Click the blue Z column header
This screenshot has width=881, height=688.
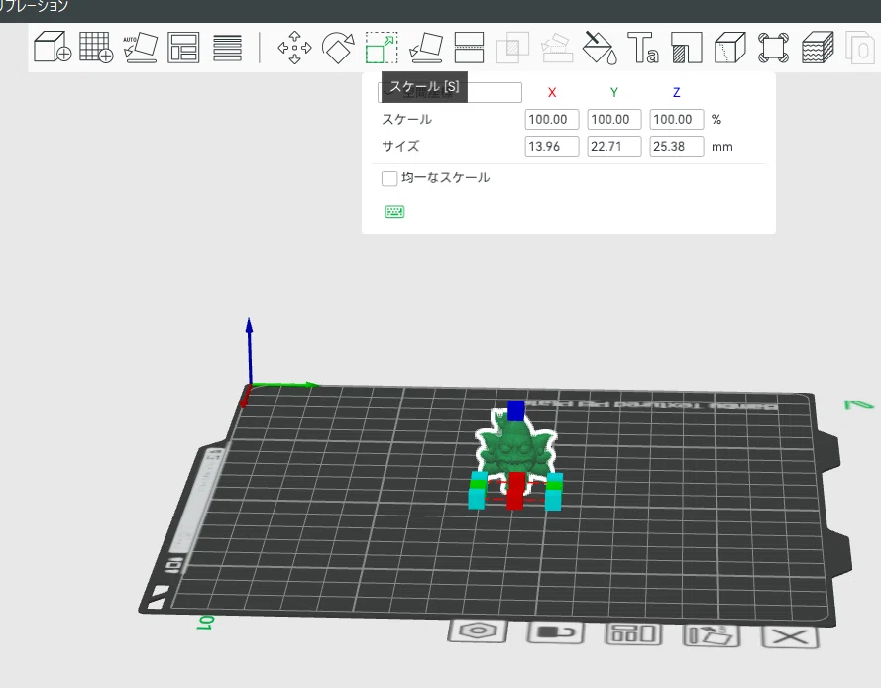click(677, 93)
